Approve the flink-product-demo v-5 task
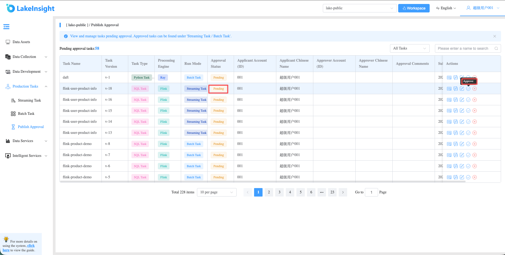This screenshot has height=255, width=505. [468, 177]
